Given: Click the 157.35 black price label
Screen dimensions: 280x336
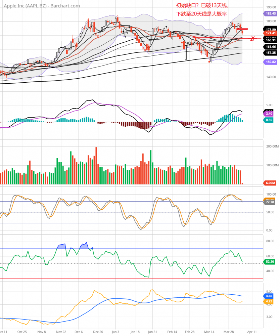Looking at the screenshot, I should click(271, 53).
